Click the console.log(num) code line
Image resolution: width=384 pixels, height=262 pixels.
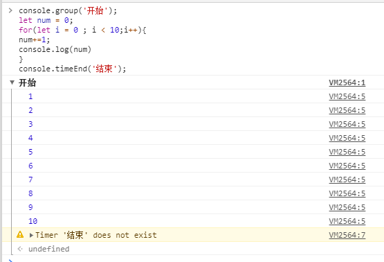click(55, 49)
